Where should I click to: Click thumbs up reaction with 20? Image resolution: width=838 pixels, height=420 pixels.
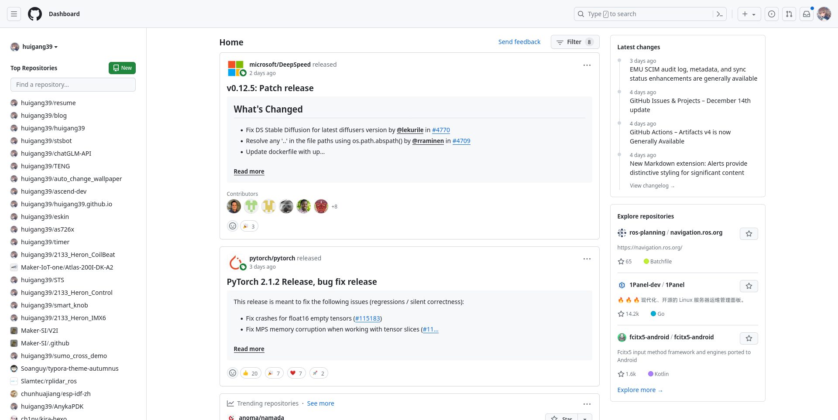(x=251, y=373)
